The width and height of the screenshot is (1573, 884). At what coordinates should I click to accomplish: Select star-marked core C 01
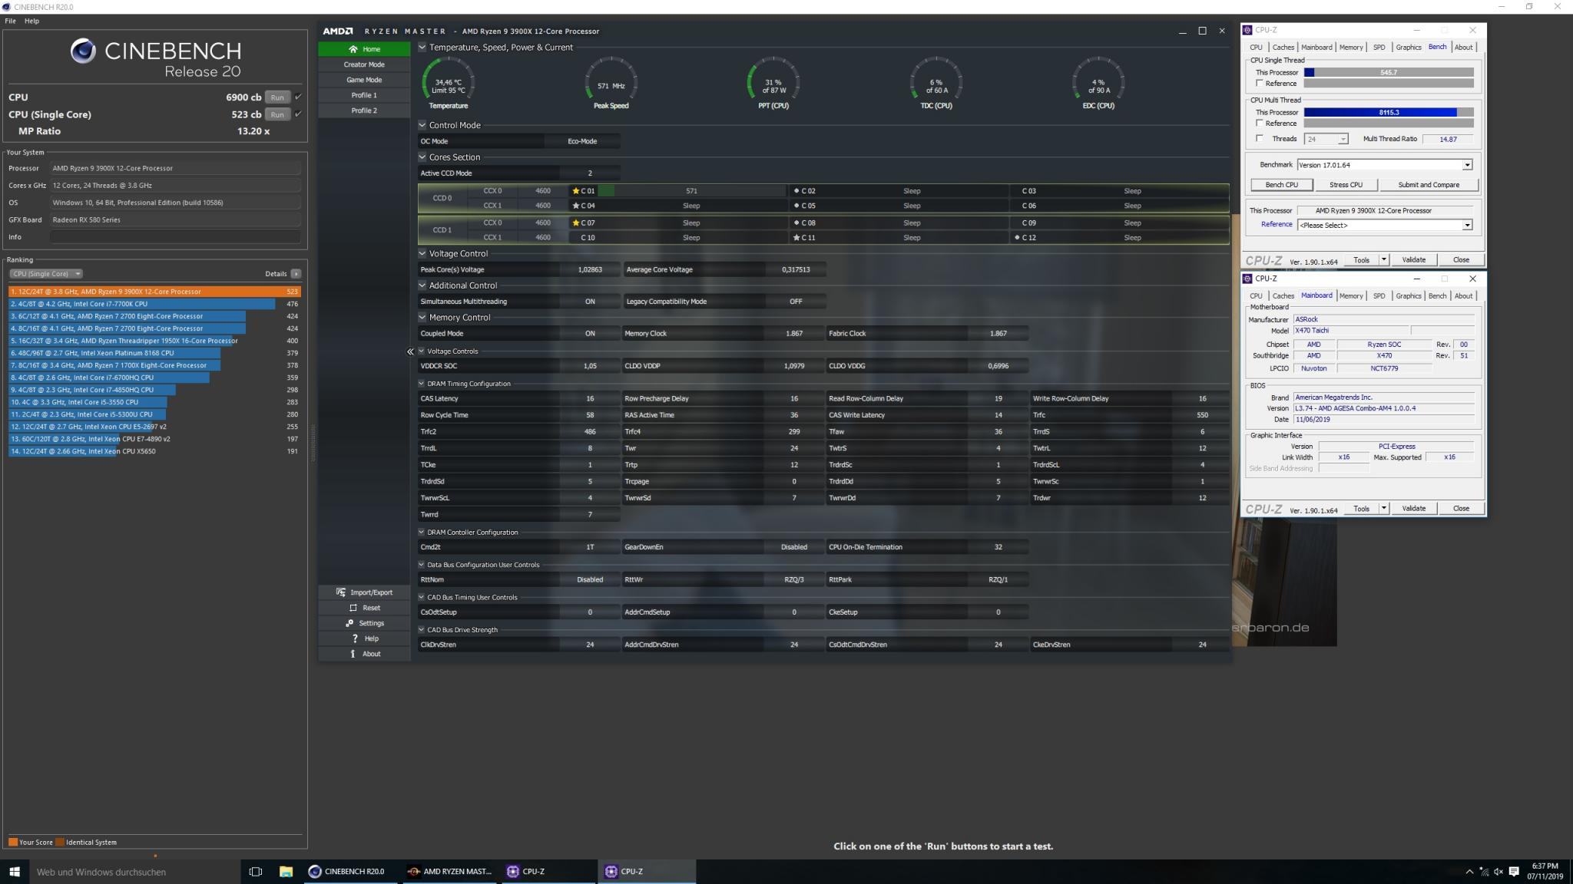(x=583, y=191)
